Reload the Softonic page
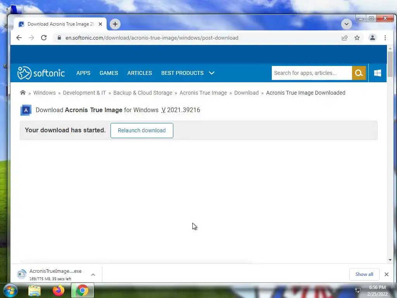Viewport: 397px width, 298px height. point(44,38)
